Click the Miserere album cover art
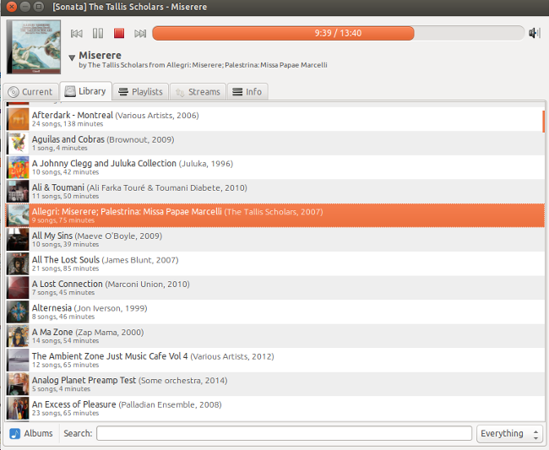The width and height of the screenshot is (549, 450). (34, 46)
